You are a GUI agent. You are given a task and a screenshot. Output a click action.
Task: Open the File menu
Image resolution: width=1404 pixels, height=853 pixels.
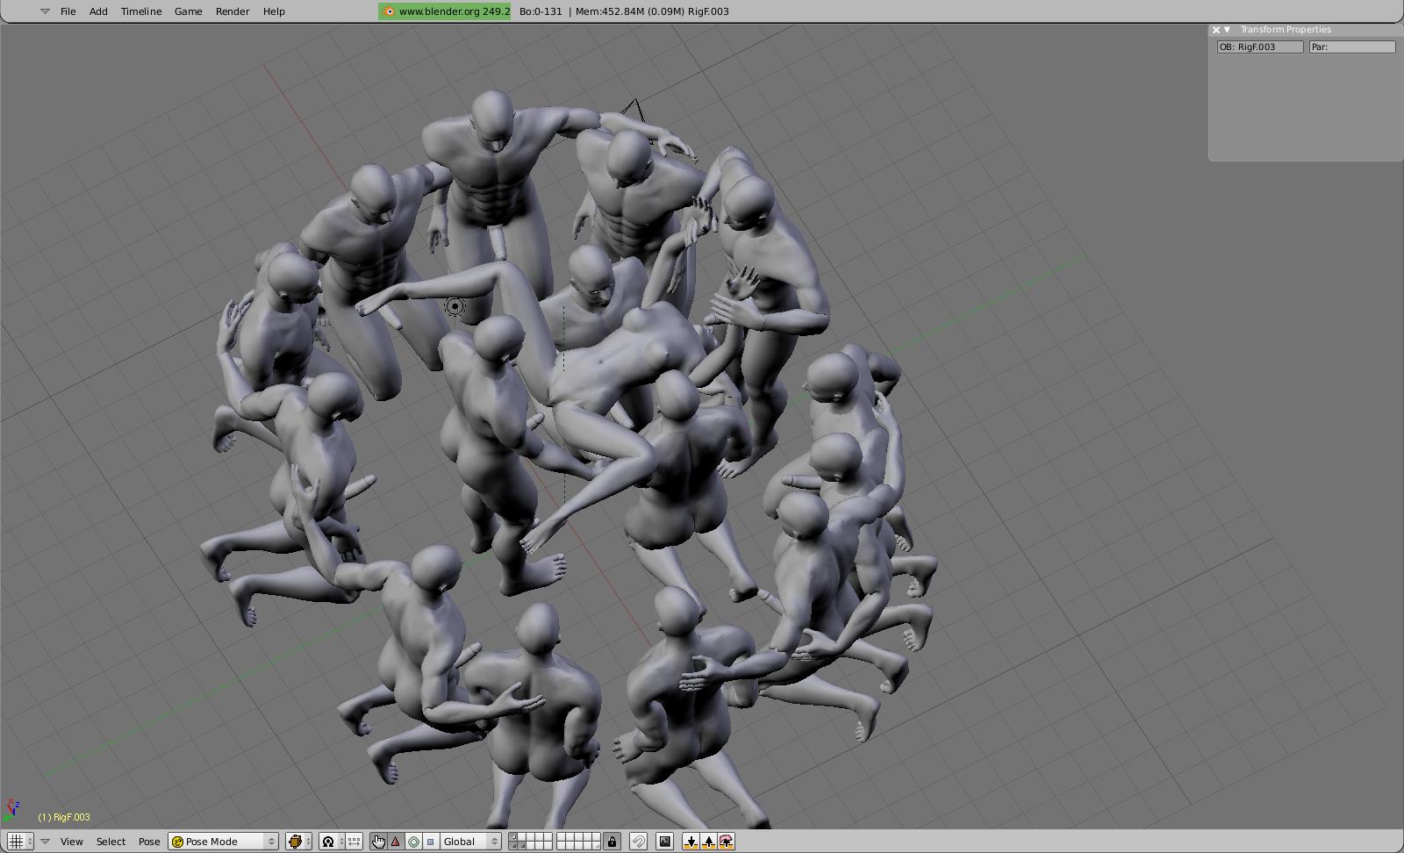coord(68,11)
